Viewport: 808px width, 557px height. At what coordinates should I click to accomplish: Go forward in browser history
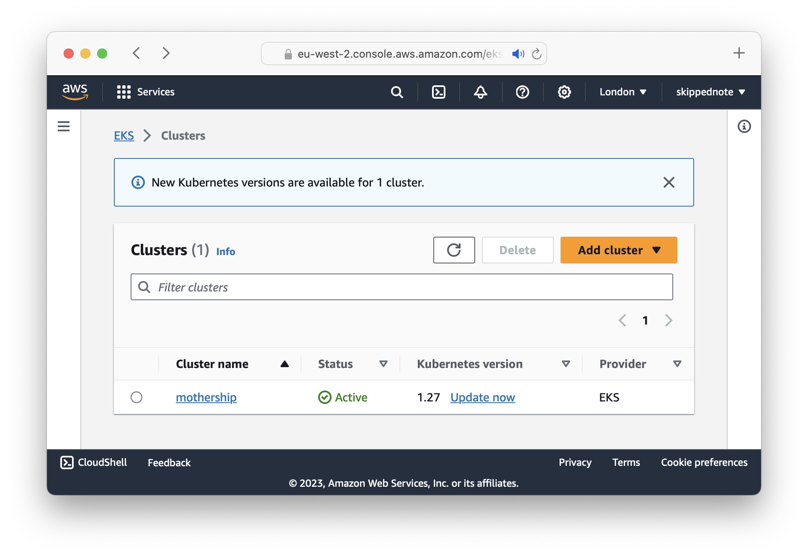pos(166,53)
